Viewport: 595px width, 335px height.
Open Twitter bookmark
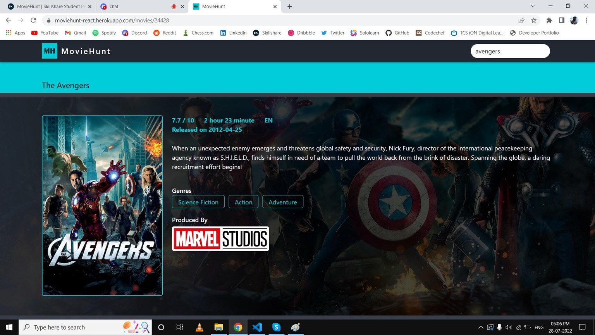333,33
